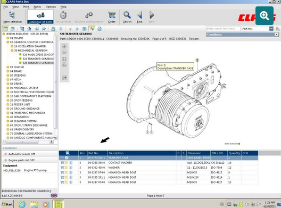Go Back with the left arrow
The height and width of the screenshot is (208, 281).
(x=139, y=17)
